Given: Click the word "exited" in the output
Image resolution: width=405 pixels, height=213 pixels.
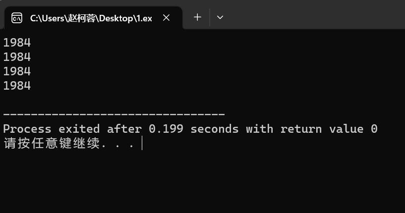Looking at the screenshot, I should pyautogui.click(x=79, y=129).
